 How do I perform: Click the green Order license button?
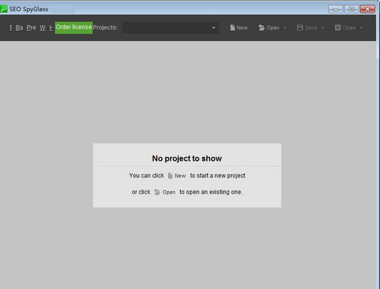click(74, 28)
